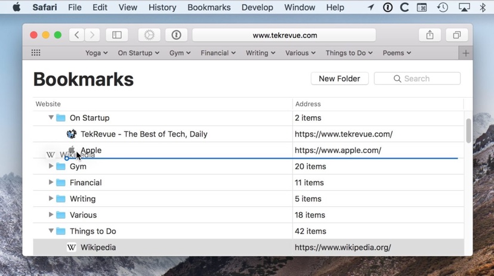Click the TekRevue bookmark favicon
This screenshot has height=276, width=494.
pyautogui.click(x=72, y=134)
